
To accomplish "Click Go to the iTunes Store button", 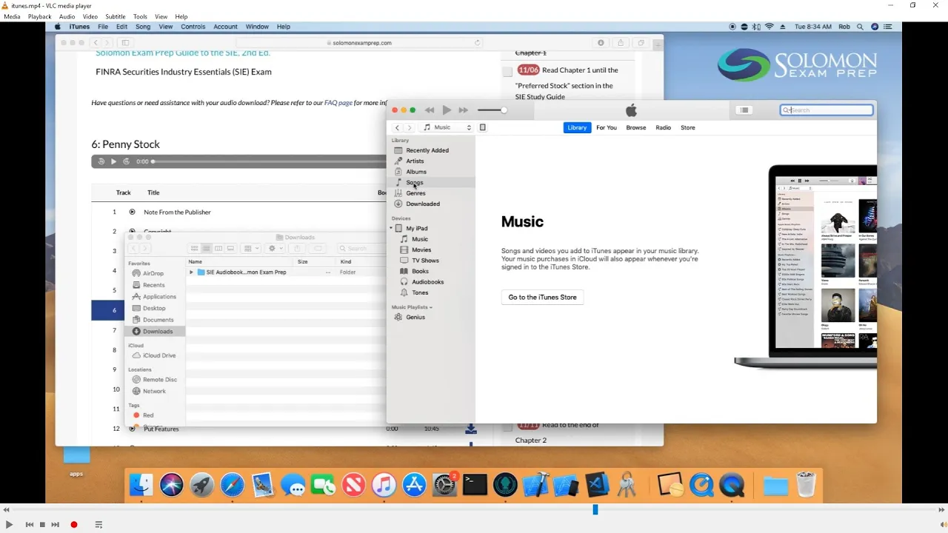I will pos(542,297).
